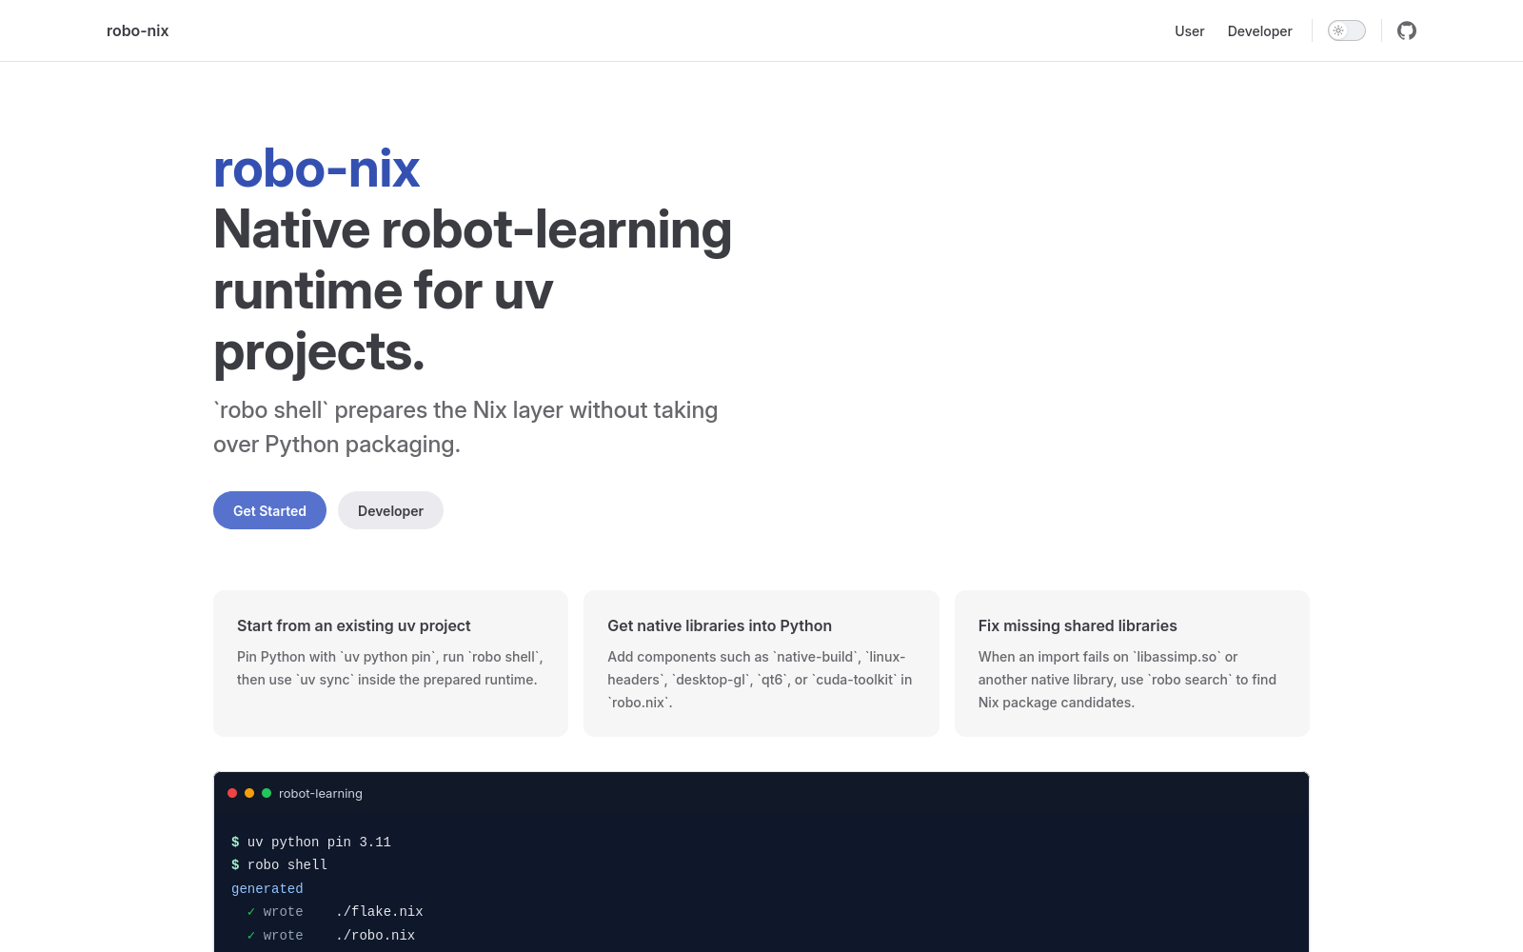Click the 'robo shell' command line
Viewport: 1523px width, 952px height.
(280, 864)
